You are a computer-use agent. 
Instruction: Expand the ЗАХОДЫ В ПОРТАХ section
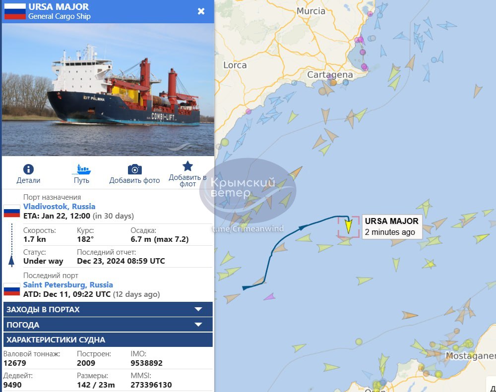click(x=108, y=309)
